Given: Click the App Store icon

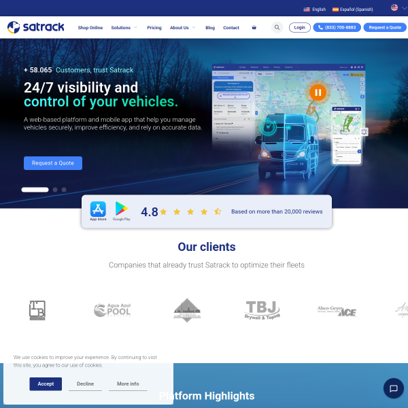Looking at the screenshot, I should coord(98,211).
